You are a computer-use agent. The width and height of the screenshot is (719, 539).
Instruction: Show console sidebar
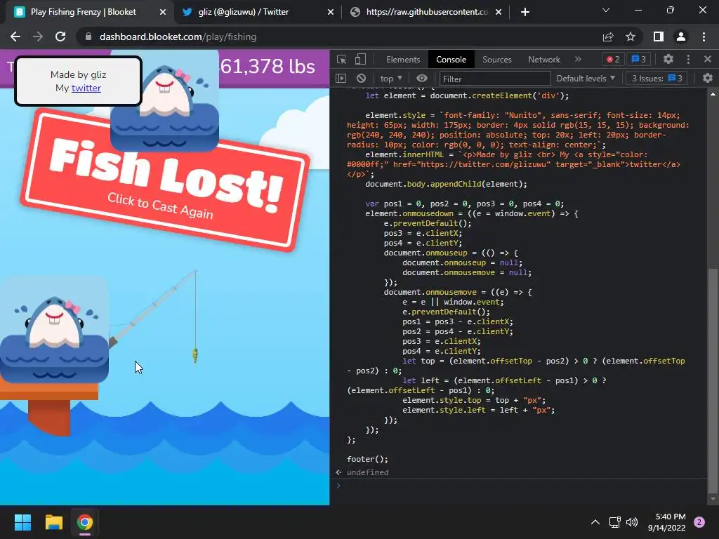click(341, 79)
